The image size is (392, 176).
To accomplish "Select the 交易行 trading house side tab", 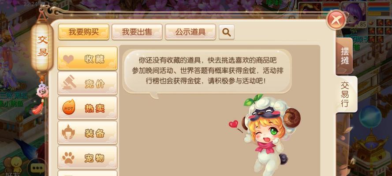I will [x=346, y=95].
